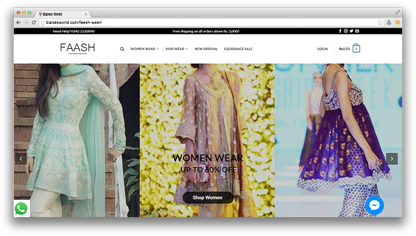Click the search magnifier icon
416x236 pixels.
[122, 49]
